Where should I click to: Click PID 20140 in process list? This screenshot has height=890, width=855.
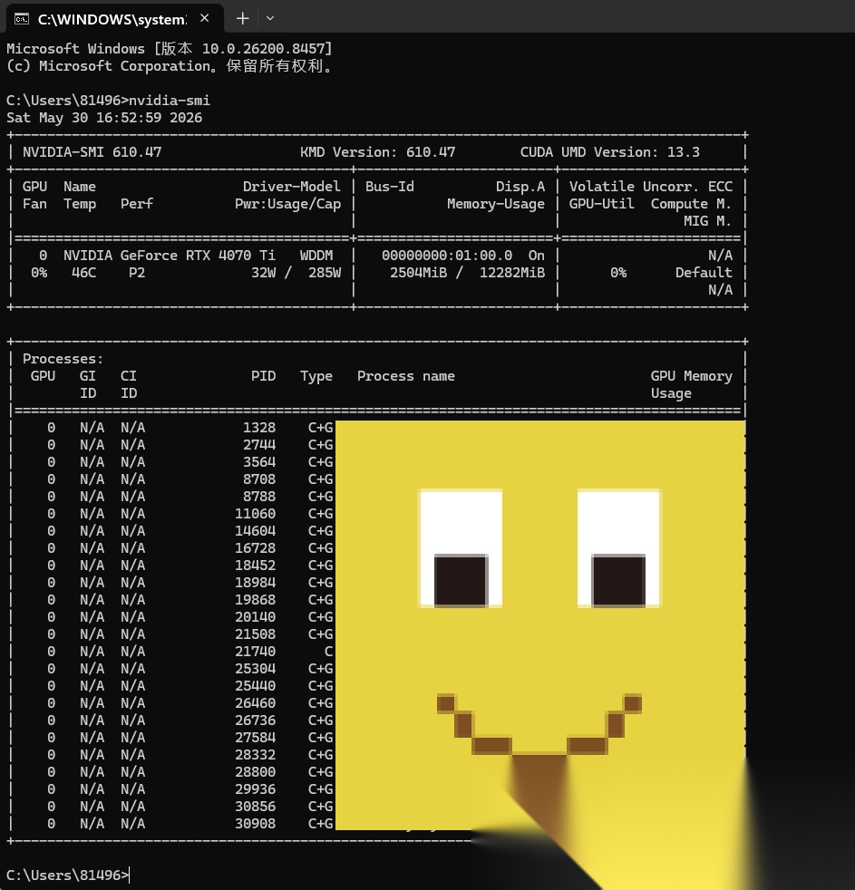click(x=256, y=617)
